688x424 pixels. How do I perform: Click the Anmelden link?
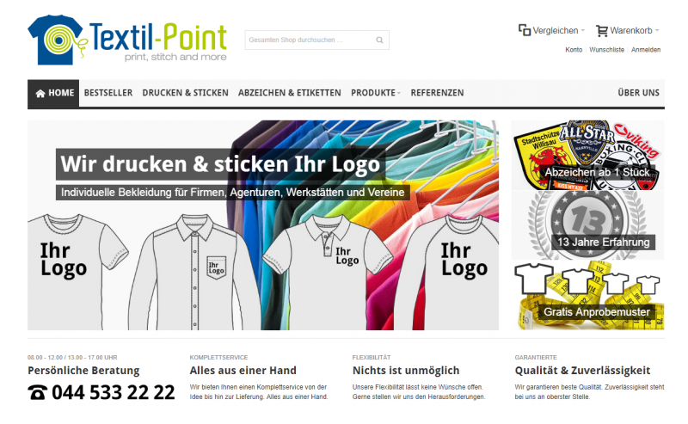click(x=646, y=50)
